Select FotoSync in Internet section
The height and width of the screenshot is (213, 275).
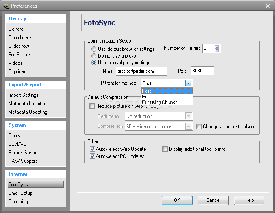[x=36, y=184]
